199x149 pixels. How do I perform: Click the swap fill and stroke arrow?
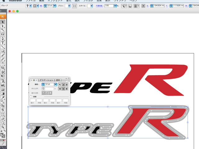(x=4, y=131)
